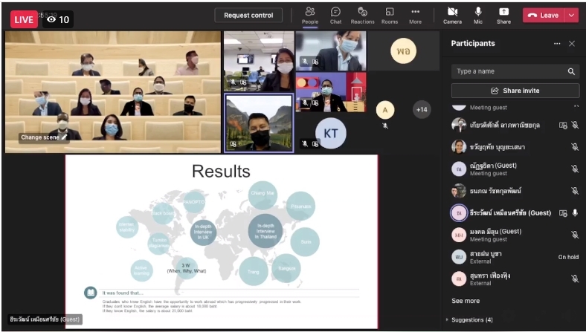Open Participants panel more options ellipsis
The image size is (586, 332).
pyautogui.click(x=557, y=44)
